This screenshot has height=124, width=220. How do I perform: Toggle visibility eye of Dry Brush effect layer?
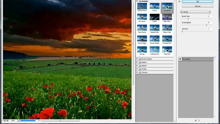(180, 59)
